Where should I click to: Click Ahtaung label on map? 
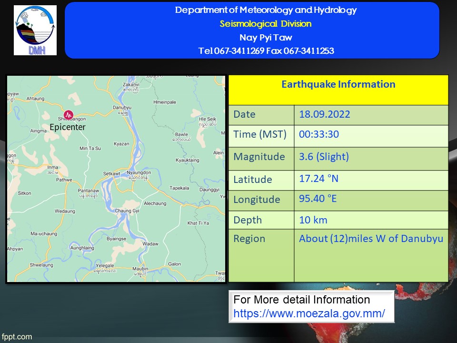[35, 99]
